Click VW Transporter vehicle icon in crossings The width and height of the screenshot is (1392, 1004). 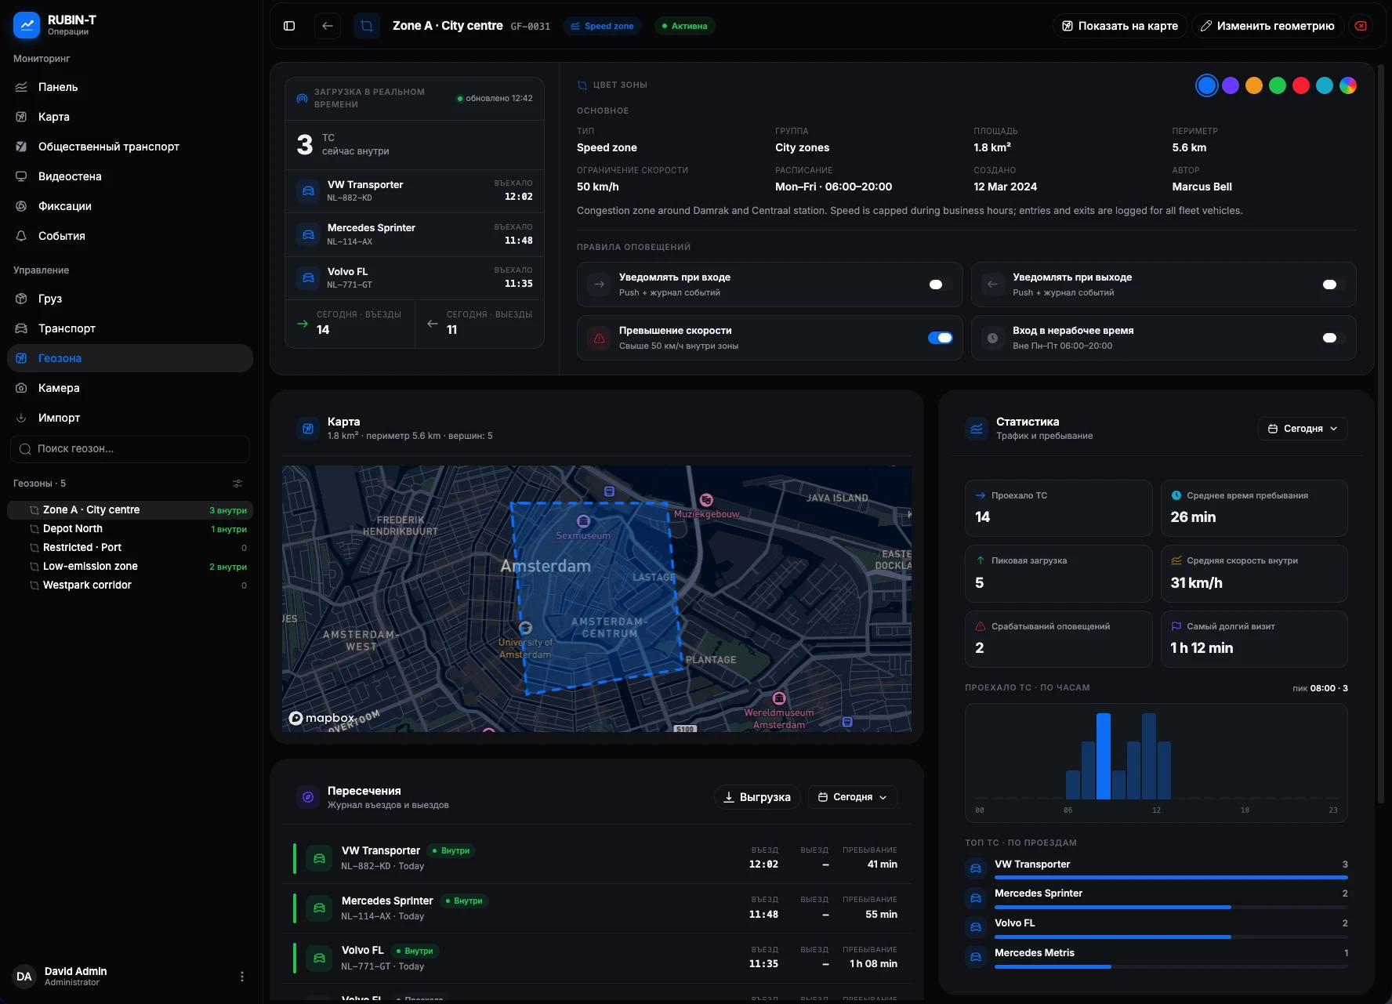(x=319, y=858)
